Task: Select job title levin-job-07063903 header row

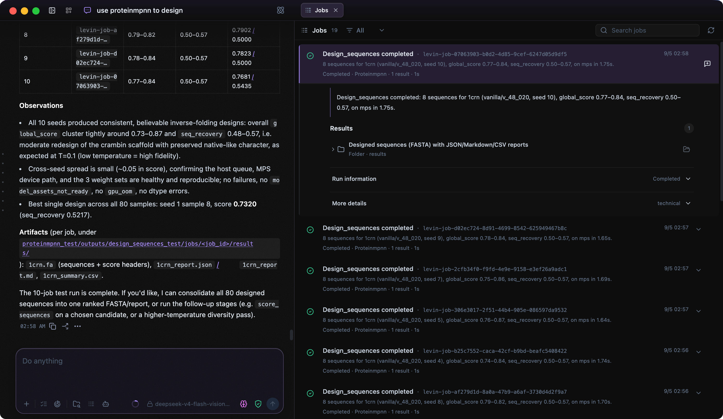Action: click(509, 64)
